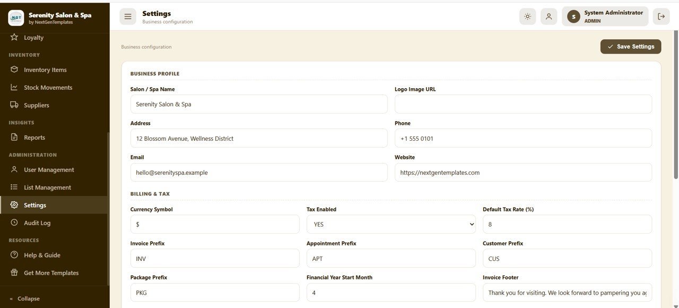Click the Customer Prefix field
679x308 pixels.
tap(567, 258)
